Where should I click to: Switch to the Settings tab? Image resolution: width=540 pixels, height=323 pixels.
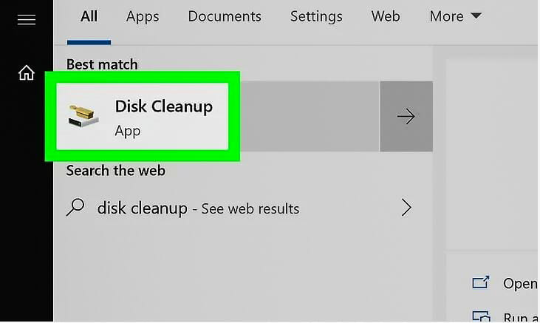tap(316, 16)
